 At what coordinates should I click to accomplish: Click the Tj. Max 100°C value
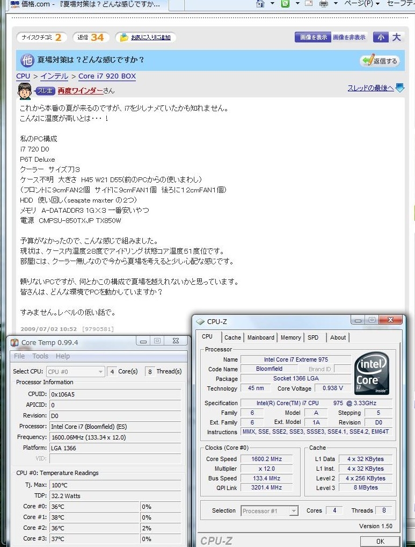point(115,485)
